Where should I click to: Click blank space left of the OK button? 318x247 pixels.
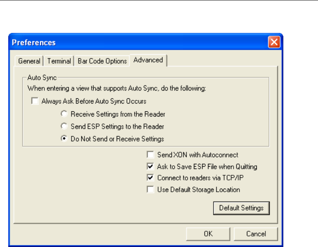click(98, 234)
